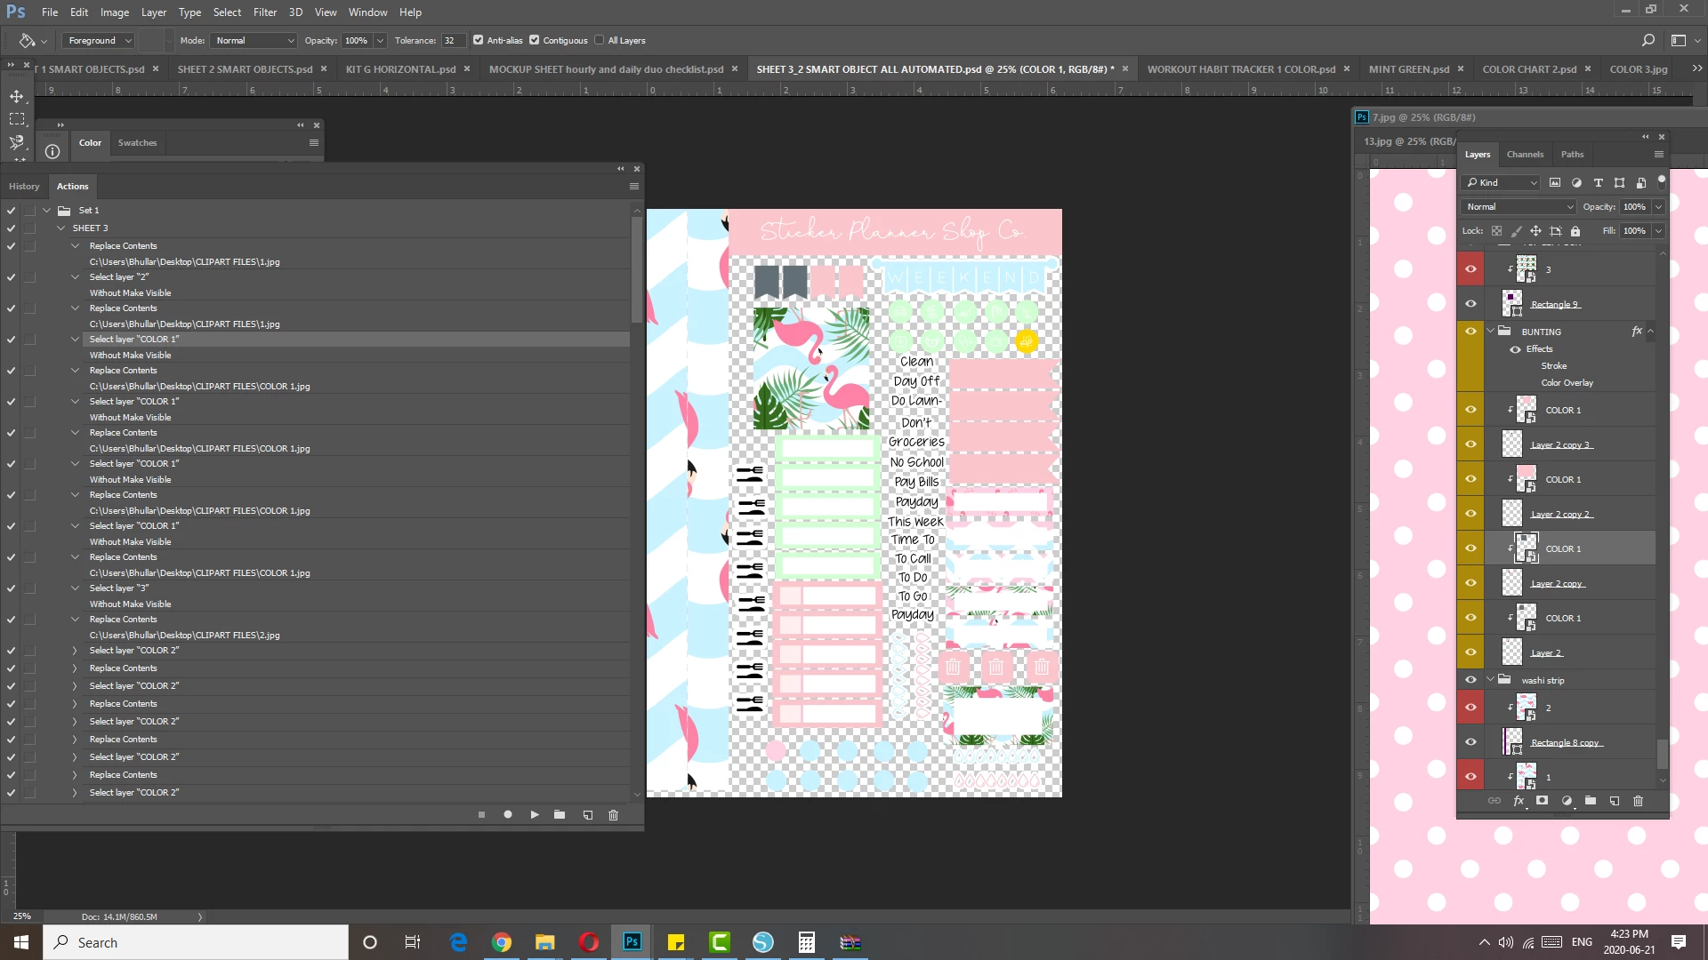Open the Filter menu

click(264, 12)
